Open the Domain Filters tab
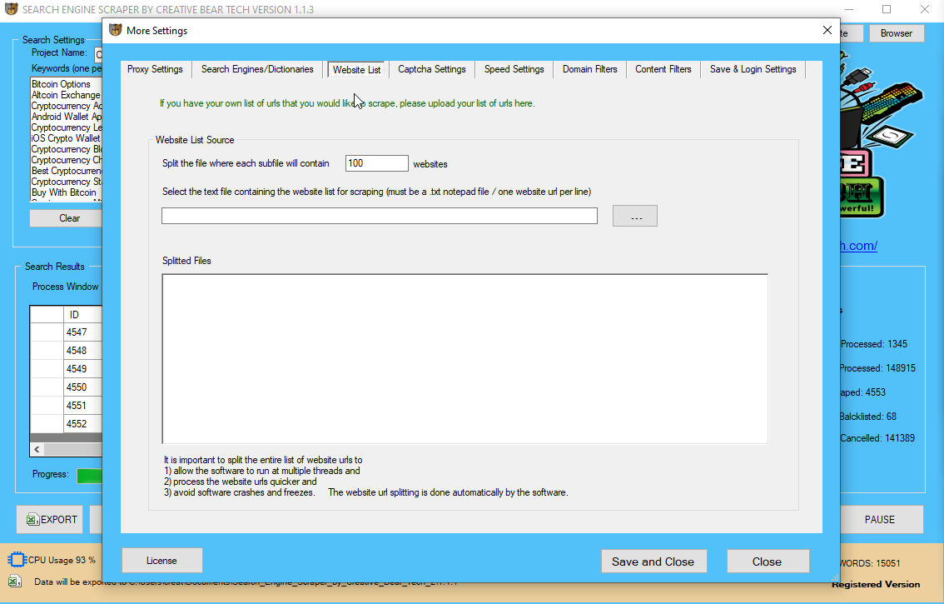944x604 pixels. point(589,70)
